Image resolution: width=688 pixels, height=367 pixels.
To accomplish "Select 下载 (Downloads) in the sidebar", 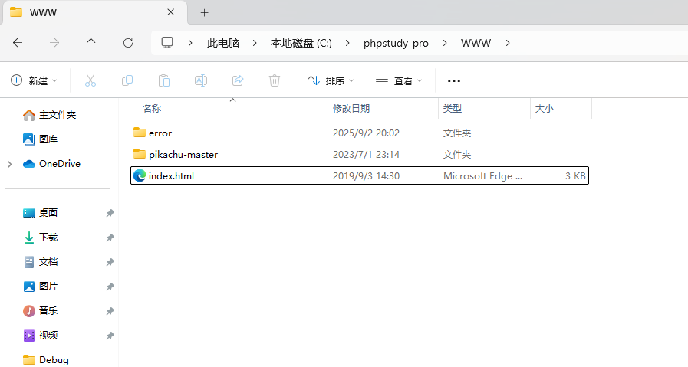I will pyautogui.click(x=48, y=238).
